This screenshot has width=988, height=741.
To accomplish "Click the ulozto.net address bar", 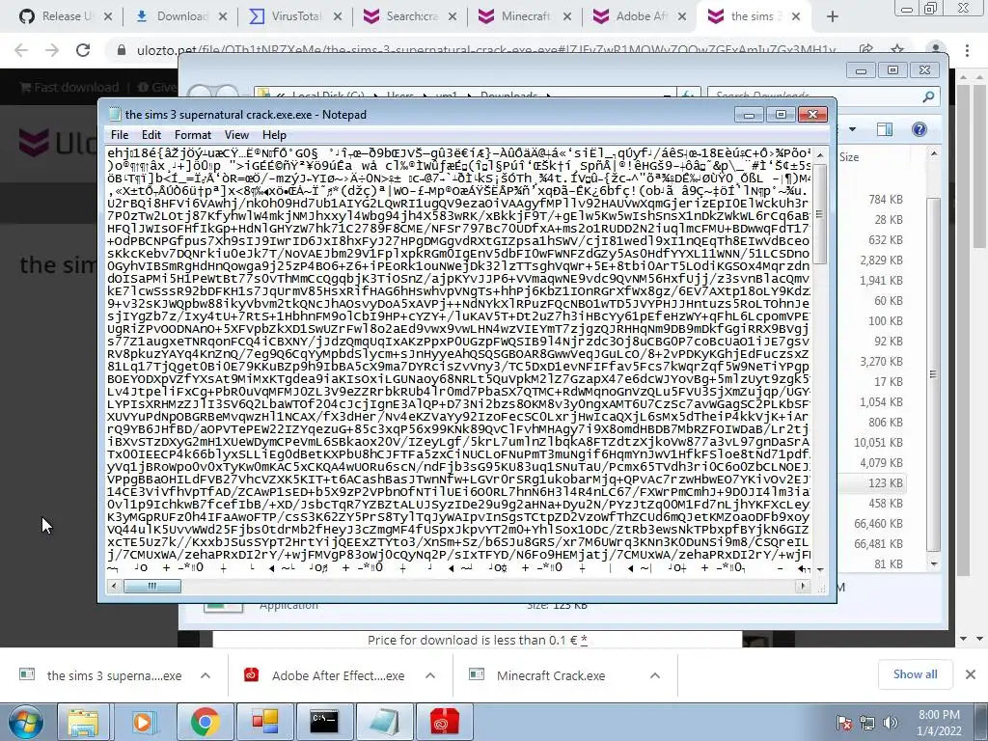I will pos(485,50).
